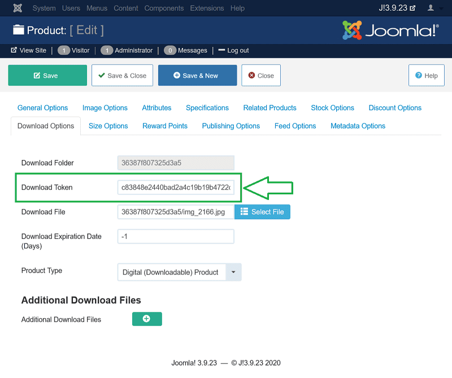This screenshot has height=378, width=452.
Task: Open the System dropdown menu
Action: pyautogui.click(x=44, y=8)
